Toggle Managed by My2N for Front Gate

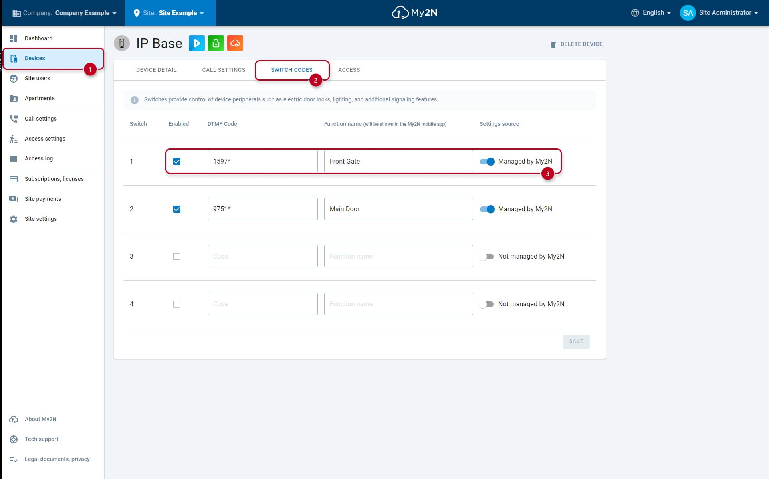487,162
